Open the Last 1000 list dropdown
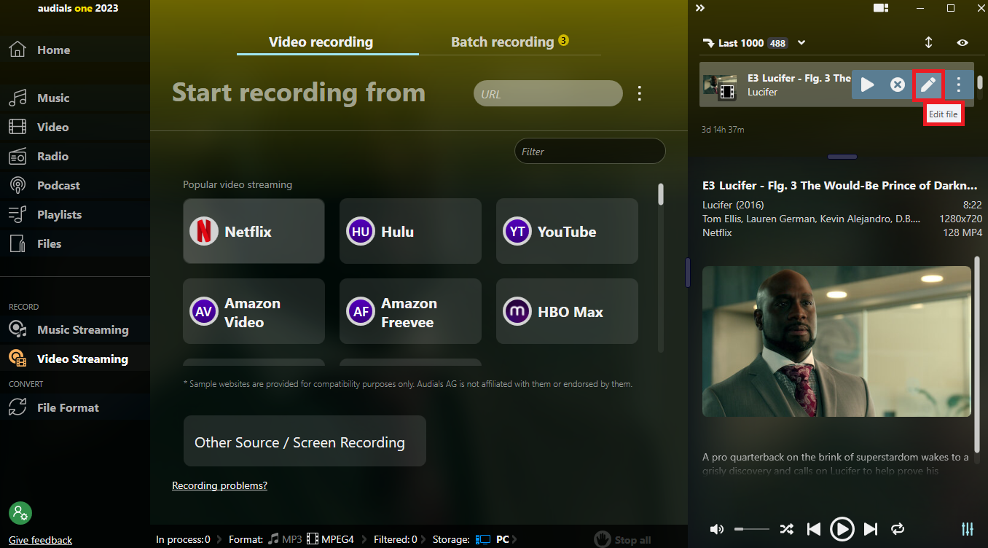This screenshot has height=548, width=988. click(801, 42)
